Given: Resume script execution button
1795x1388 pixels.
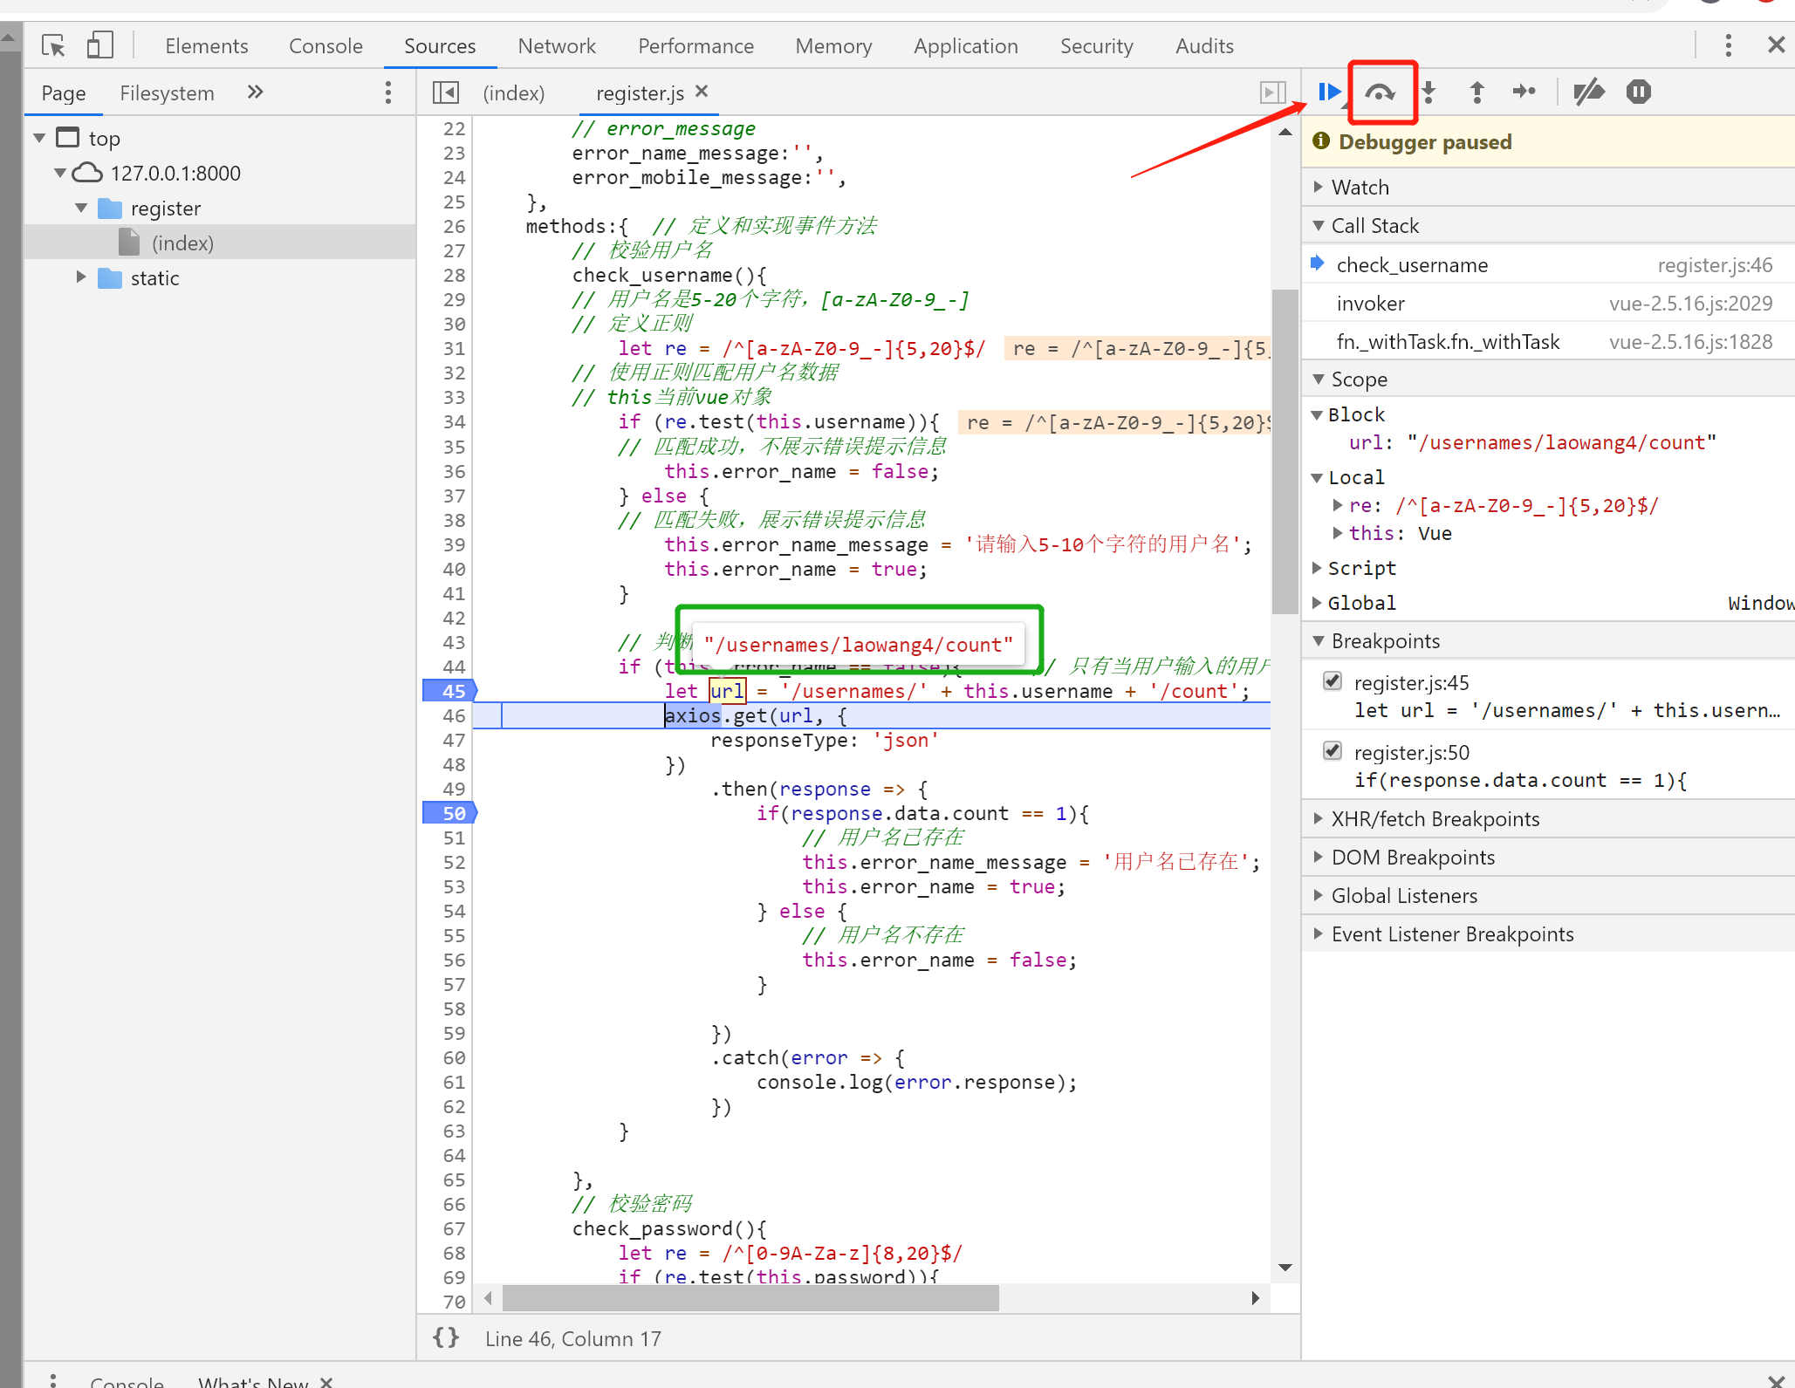Looking at the screenshot, I should (1328, 92).
